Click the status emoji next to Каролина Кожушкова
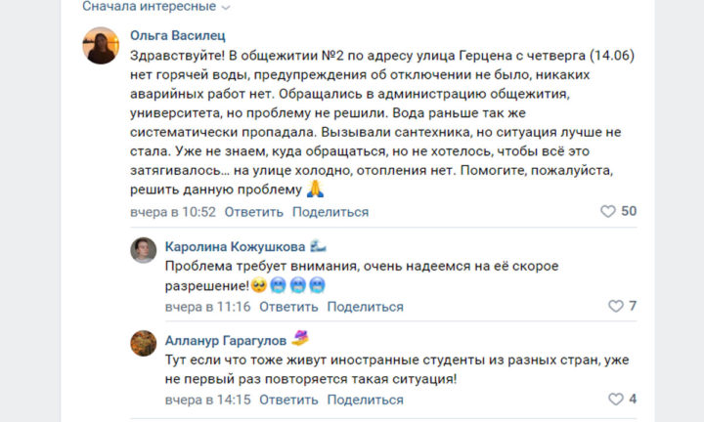Image resolution: width=704 pixels, height=422 pixels. point(318,246)
